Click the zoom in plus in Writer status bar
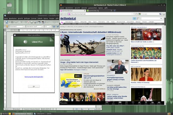Screen dimensions: 173x115 (95, 109)
